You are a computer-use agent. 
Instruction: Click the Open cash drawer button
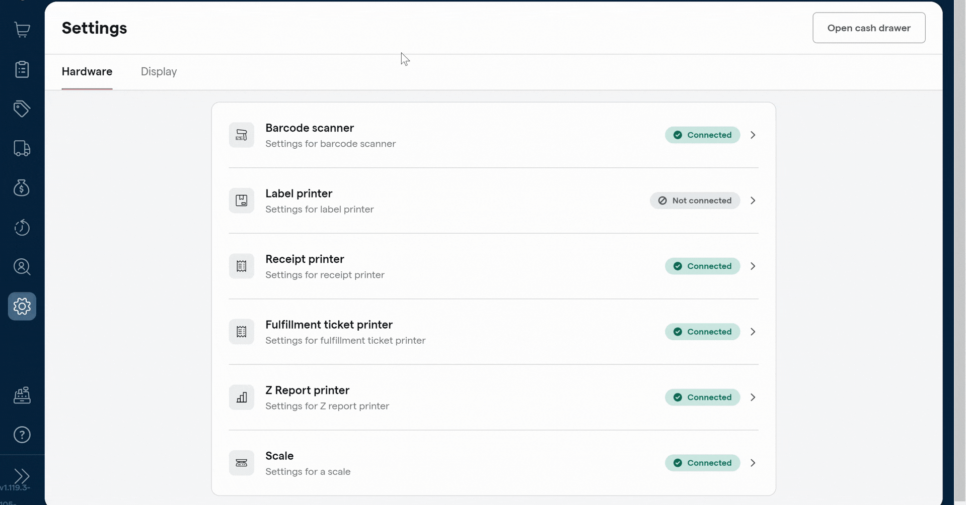(x=869, y=28)
